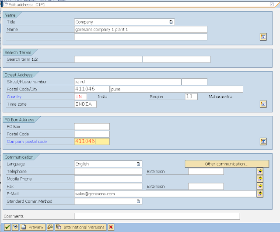Click the Telephone number field

click(108, 171)
